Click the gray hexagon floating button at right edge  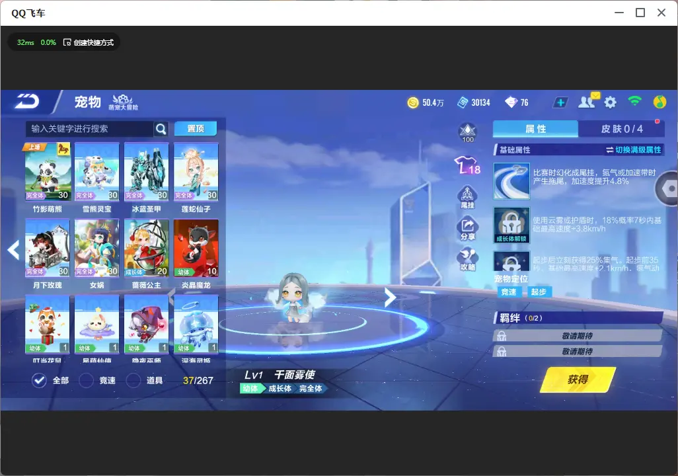click(x=667, y=188)
